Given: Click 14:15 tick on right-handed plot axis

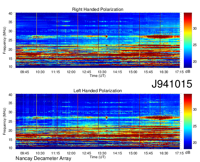Looking at the screenshot, I should tap(117, 72).
